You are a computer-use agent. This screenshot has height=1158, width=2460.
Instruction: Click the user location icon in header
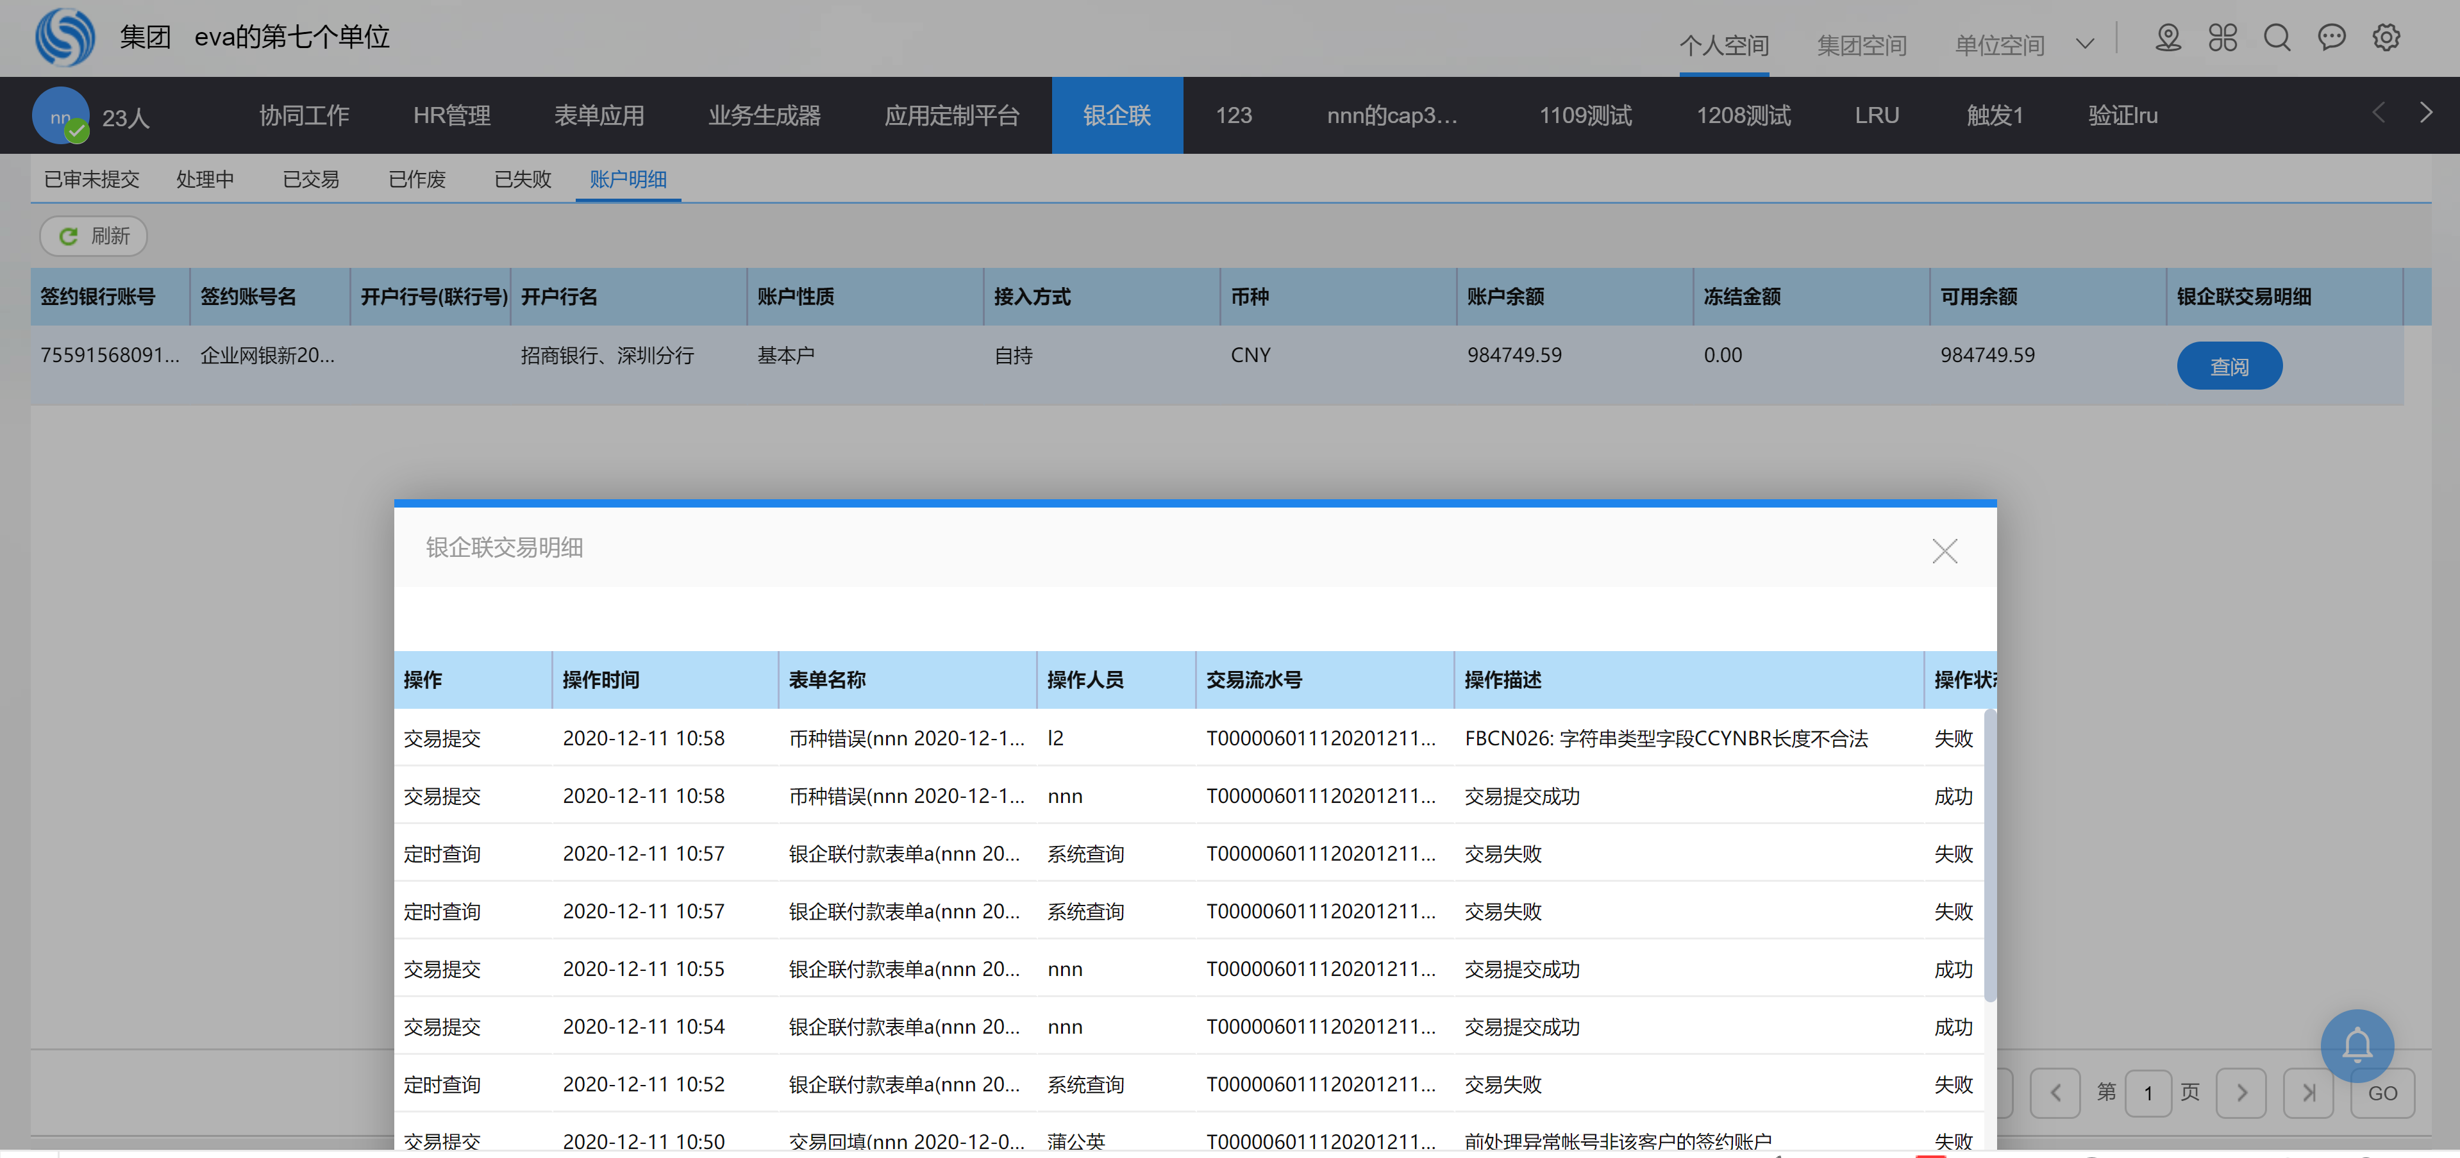coord(2168,38)
